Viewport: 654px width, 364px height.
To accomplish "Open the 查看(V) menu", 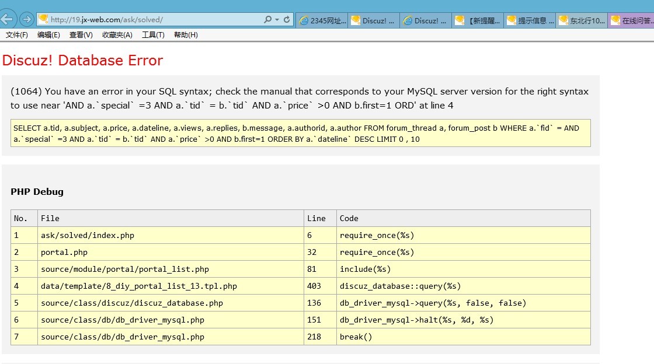I will (81, 35).
